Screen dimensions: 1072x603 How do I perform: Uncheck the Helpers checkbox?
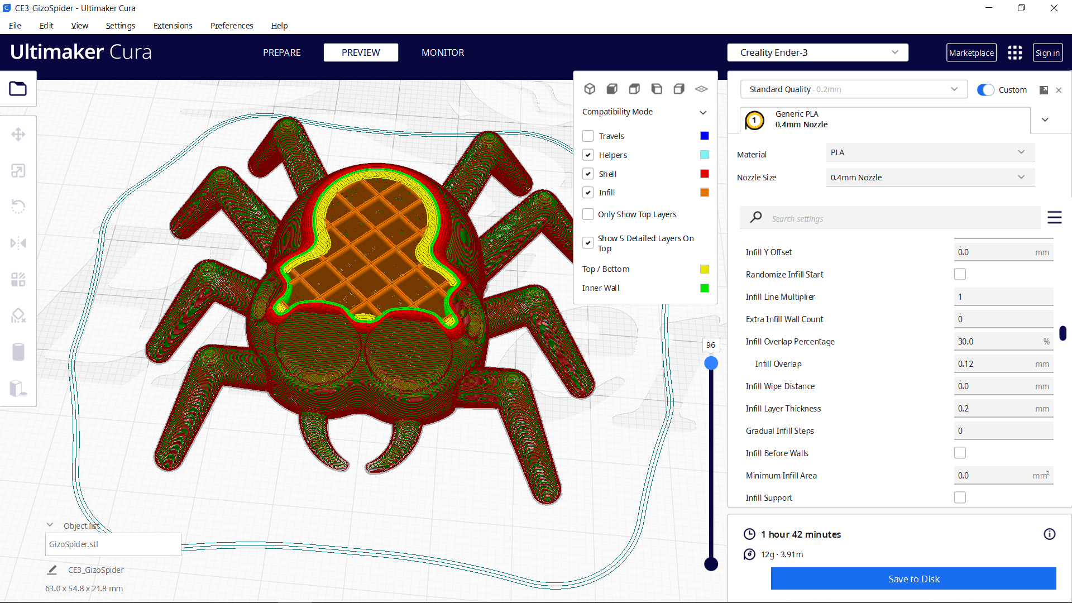pos(588,155)
